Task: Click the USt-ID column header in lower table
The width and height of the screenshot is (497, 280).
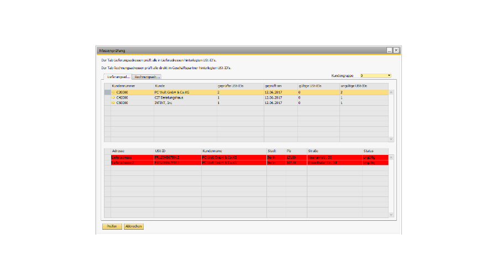Action: (177, 151)
